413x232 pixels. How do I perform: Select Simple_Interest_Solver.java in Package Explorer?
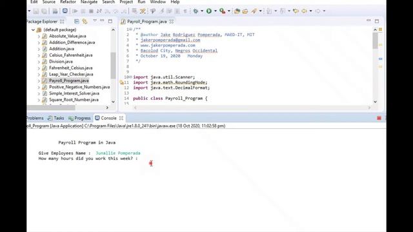[x=74, y=93]
